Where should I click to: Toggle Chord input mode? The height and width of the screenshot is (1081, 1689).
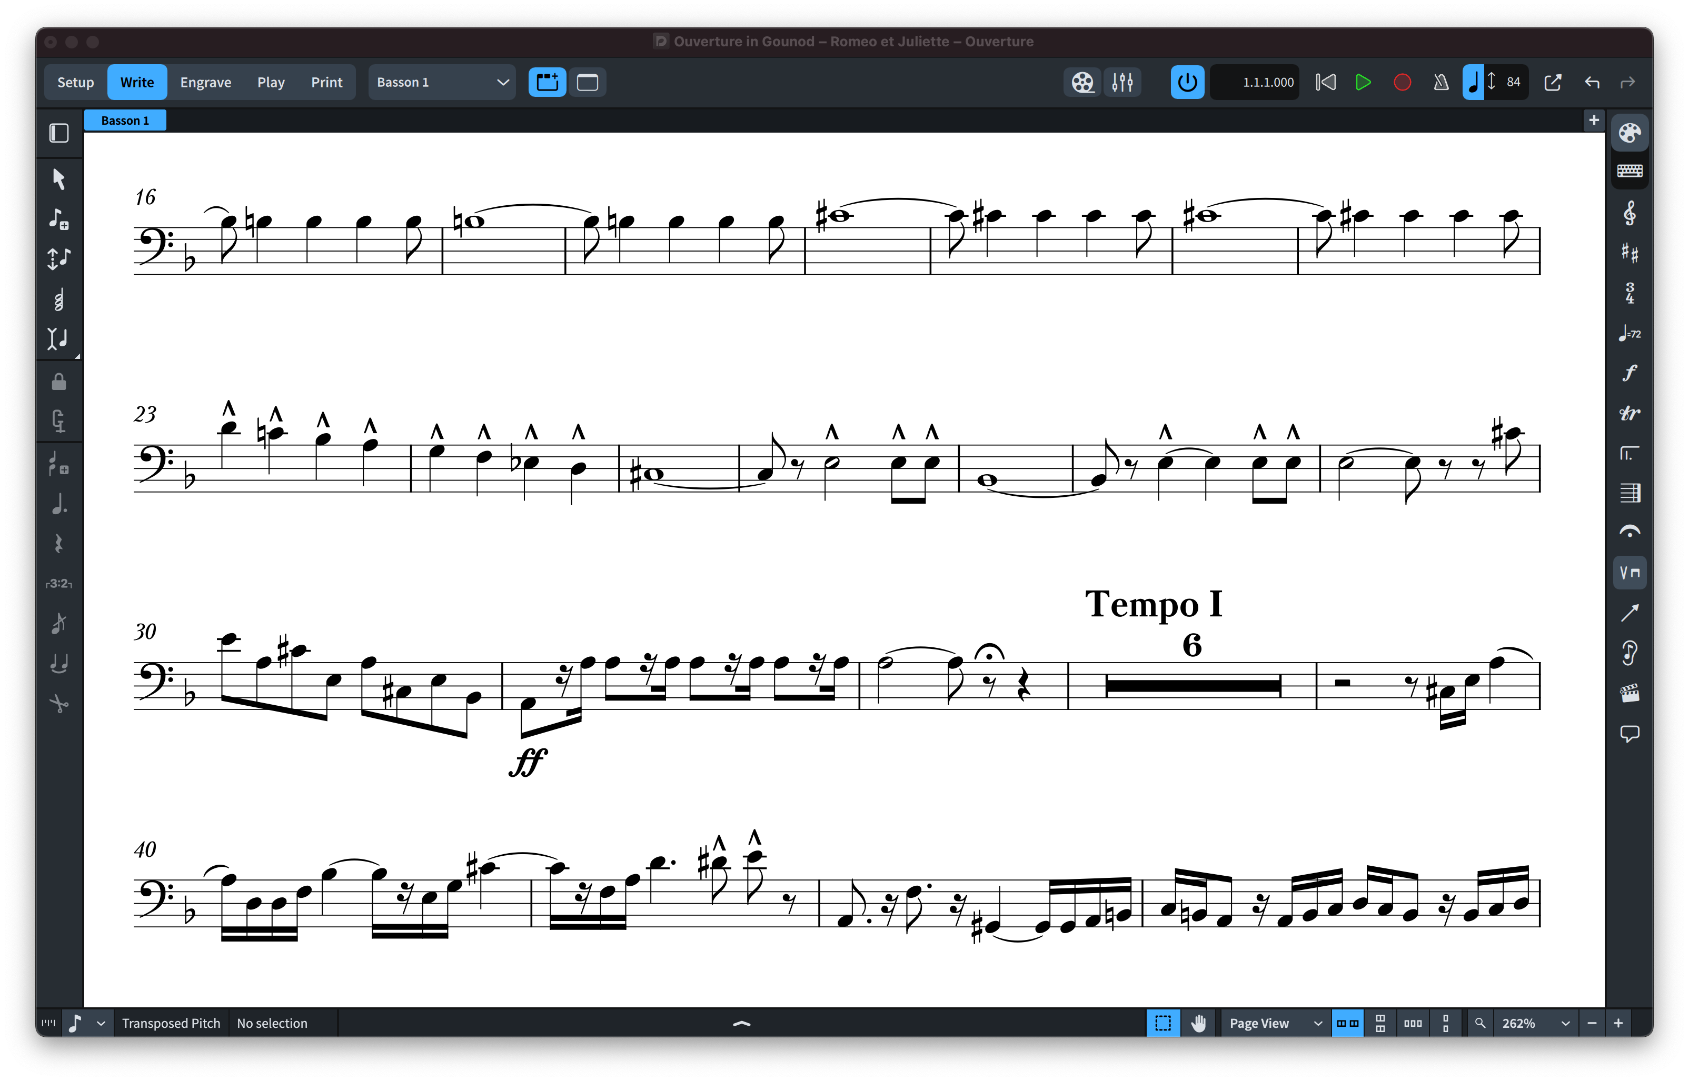click(x=59, y=300)
